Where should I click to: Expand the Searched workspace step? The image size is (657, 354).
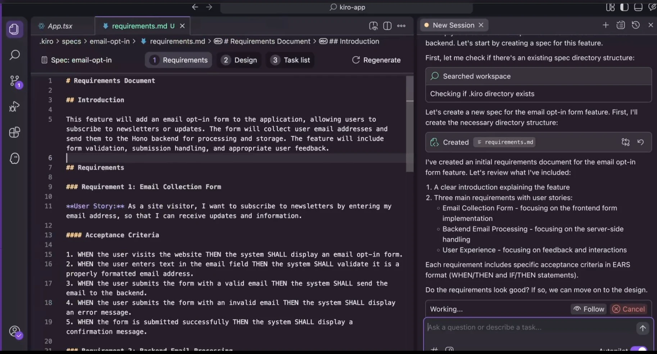tap(539, 76)
